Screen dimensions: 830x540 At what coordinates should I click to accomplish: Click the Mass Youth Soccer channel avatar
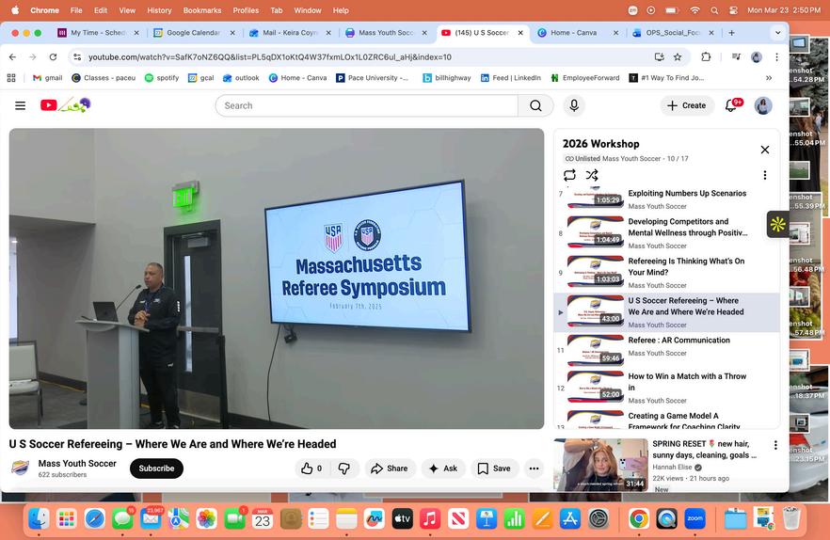tap(20, 468)
